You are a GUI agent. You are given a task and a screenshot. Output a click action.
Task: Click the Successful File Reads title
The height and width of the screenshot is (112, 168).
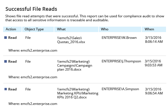point(31,9)
